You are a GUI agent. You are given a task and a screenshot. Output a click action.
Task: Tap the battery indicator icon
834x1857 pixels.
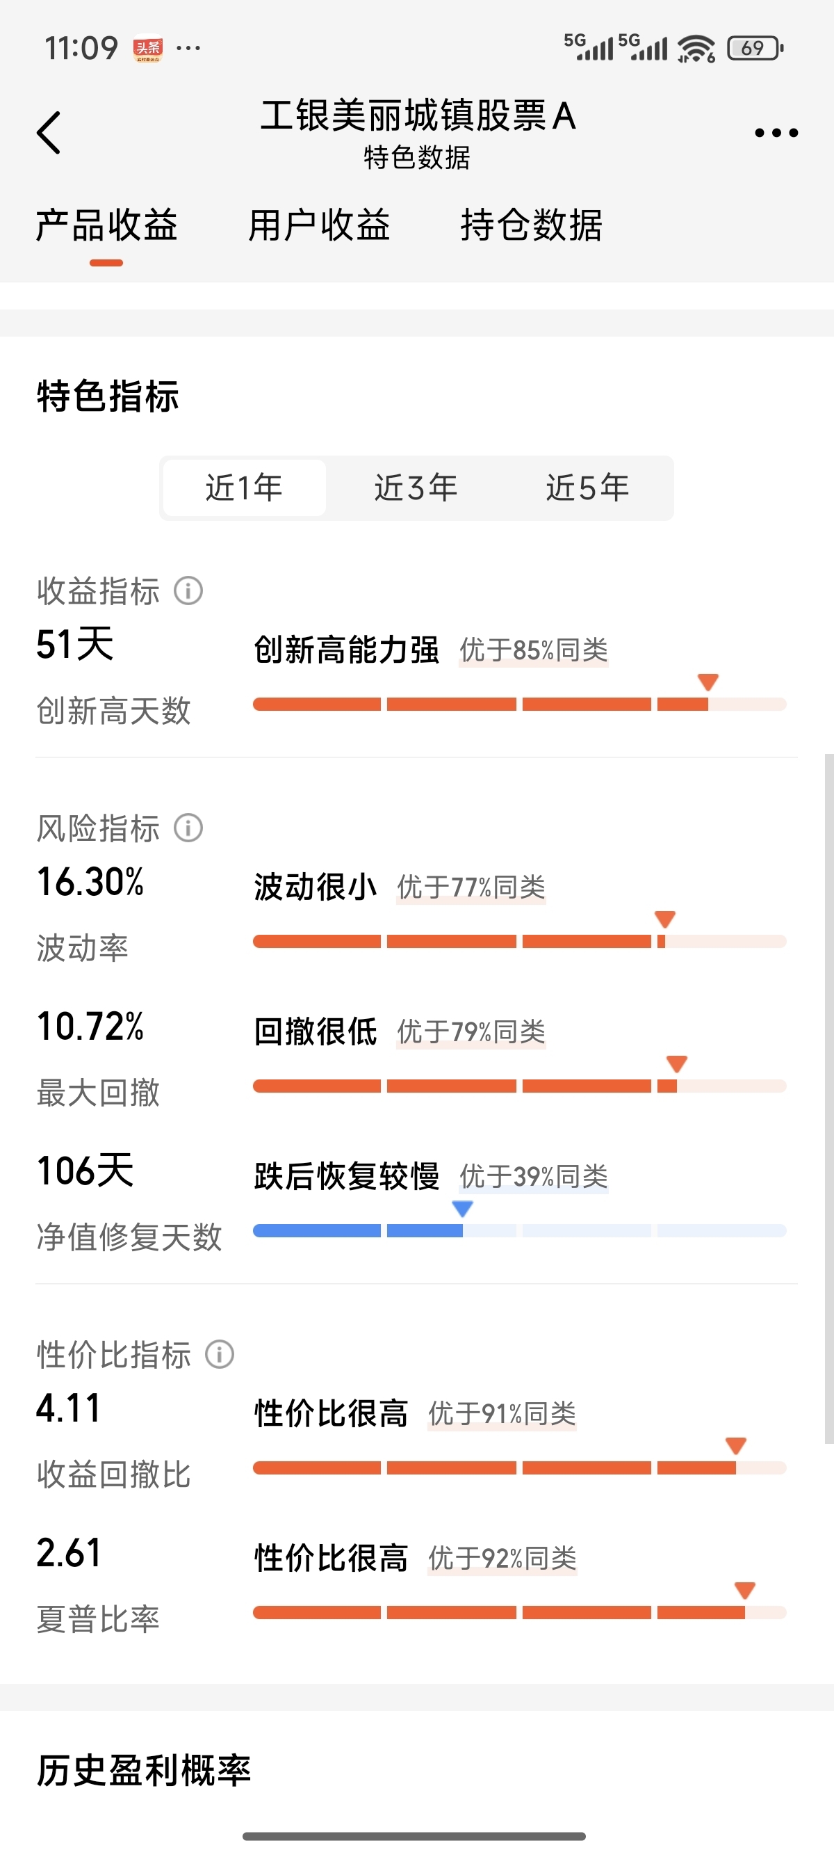(x=755, y=48)
